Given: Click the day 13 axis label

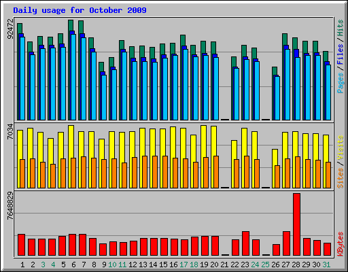Looking at the screenshot, I should tap(143, 265).
